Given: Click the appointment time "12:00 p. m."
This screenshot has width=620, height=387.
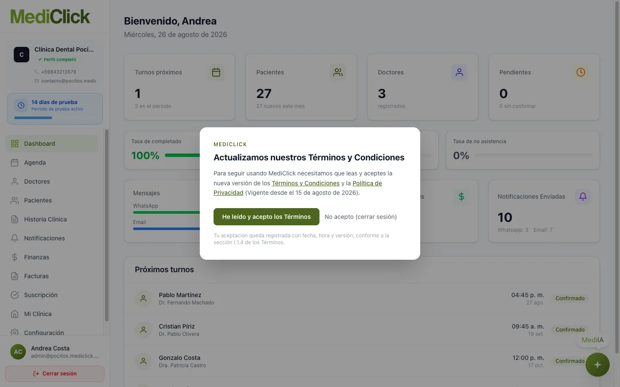Looking at the screenshot, I should [528, 358].
